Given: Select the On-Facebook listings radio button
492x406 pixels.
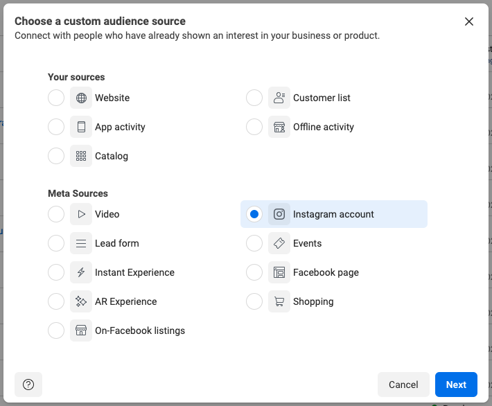Looking at the screenshot, I should click(56, 330).
